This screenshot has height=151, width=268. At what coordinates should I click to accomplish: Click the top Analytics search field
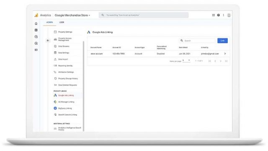144,15
